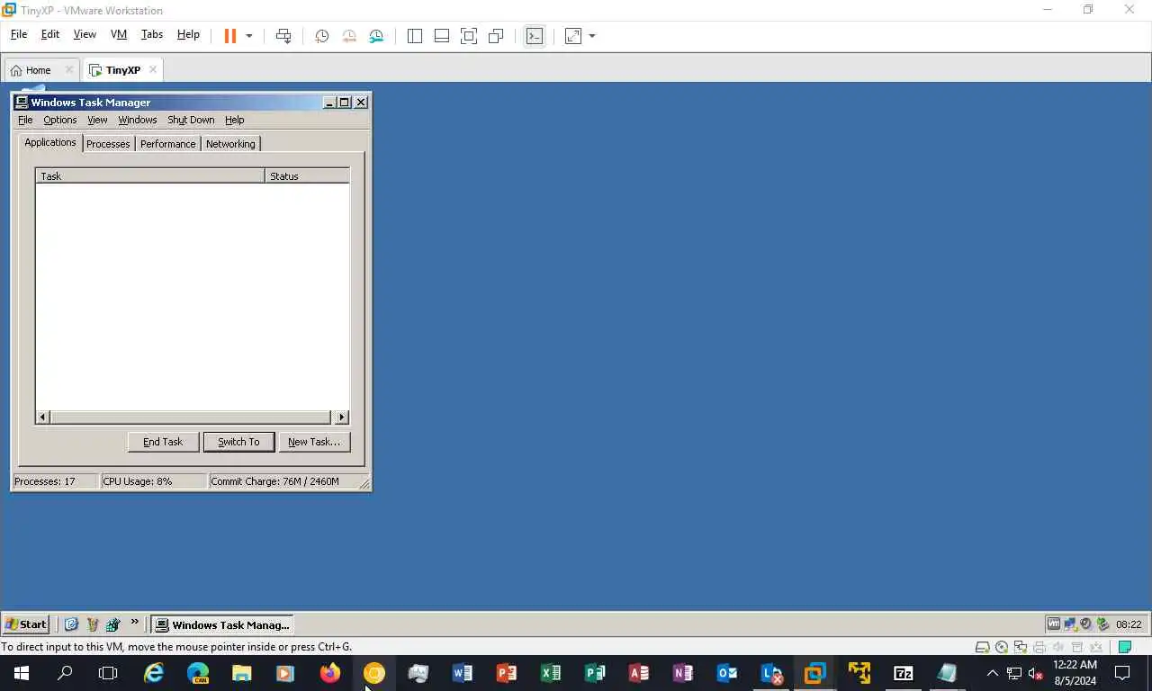Screen dimensions: 1152x691
Task: Open the VMware Help menu
Action: [188, 34]
